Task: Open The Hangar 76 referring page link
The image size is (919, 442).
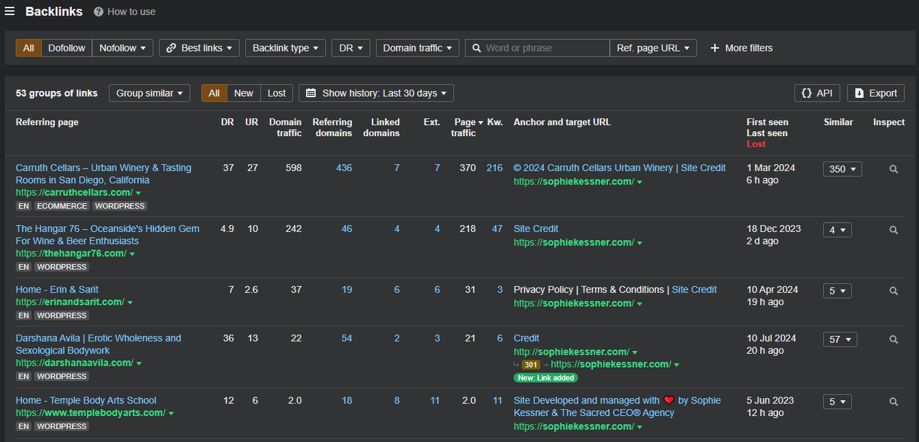Action: [108, 235]
